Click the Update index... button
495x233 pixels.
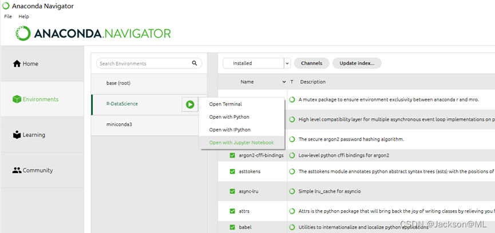357,63
